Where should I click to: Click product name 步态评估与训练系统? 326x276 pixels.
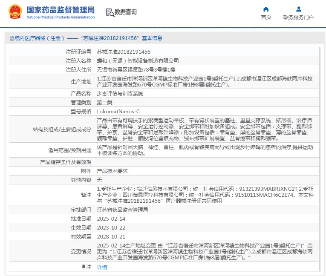(x=120, y=94)
